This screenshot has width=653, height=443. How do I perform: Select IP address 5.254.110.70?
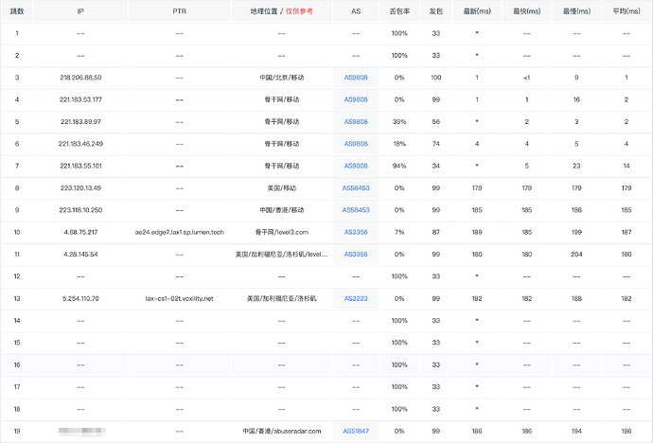(x=80, y=298)
